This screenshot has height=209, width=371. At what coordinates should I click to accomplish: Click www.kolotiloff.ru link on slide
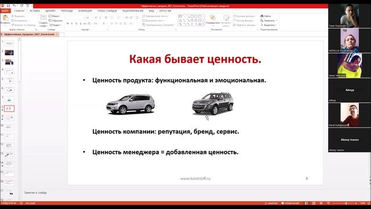coord(195,178)
